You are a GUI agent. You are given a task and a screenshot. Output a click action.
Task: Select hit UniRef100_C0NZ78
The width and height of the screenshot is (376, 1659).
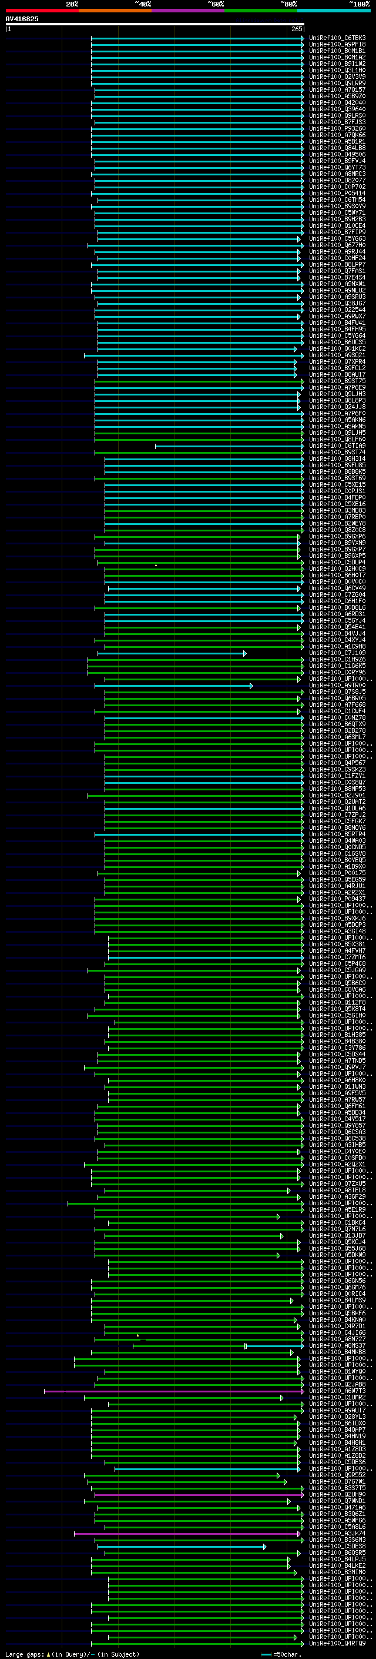click(x=337, y=717)
